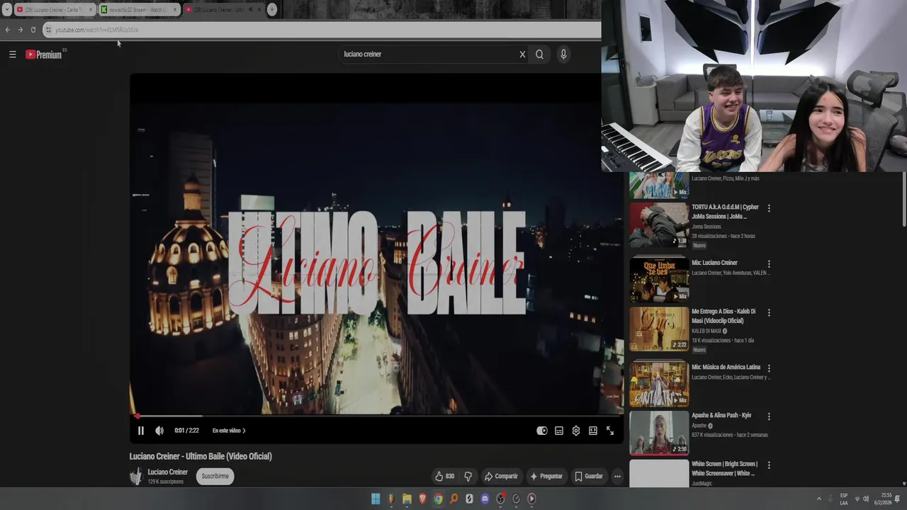Open the Windows Start menu

click(376, 499)
